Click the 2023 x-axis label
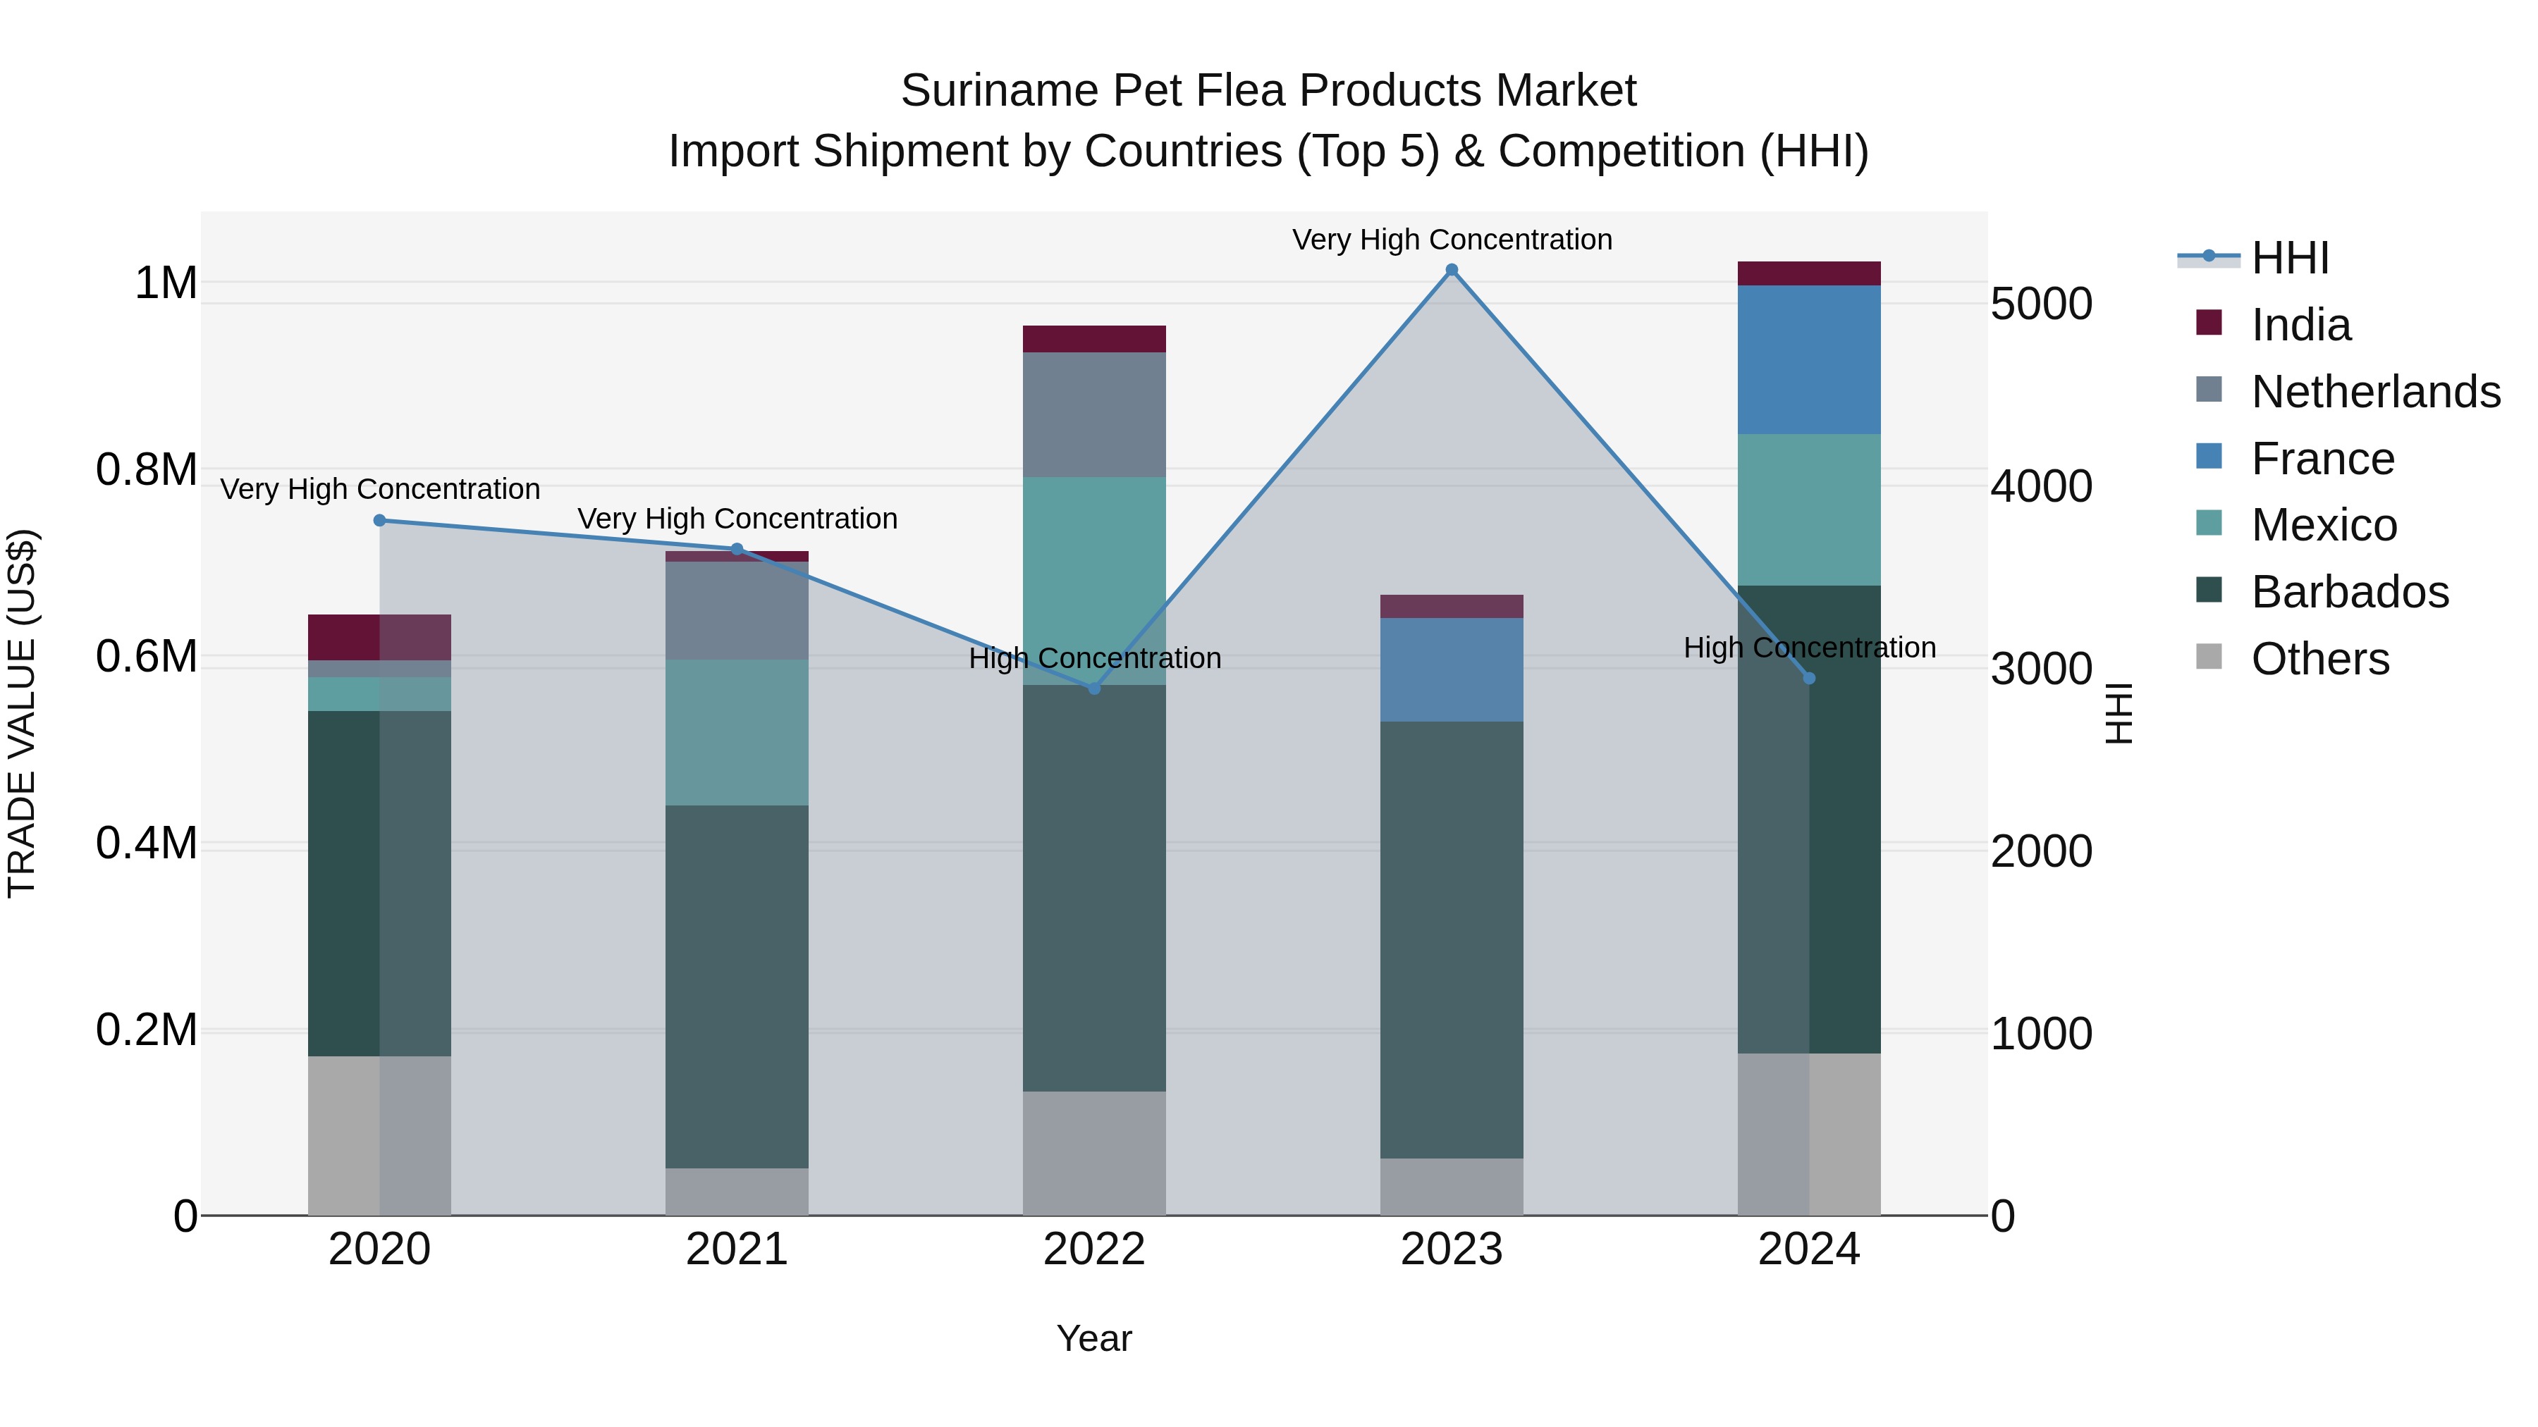2538x1427 pixels. coord(1452,1249)
